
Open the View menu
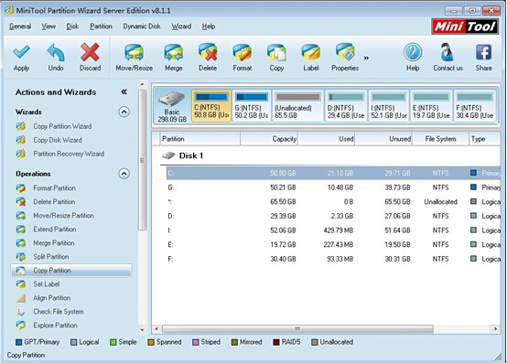[x=49, y=27]
